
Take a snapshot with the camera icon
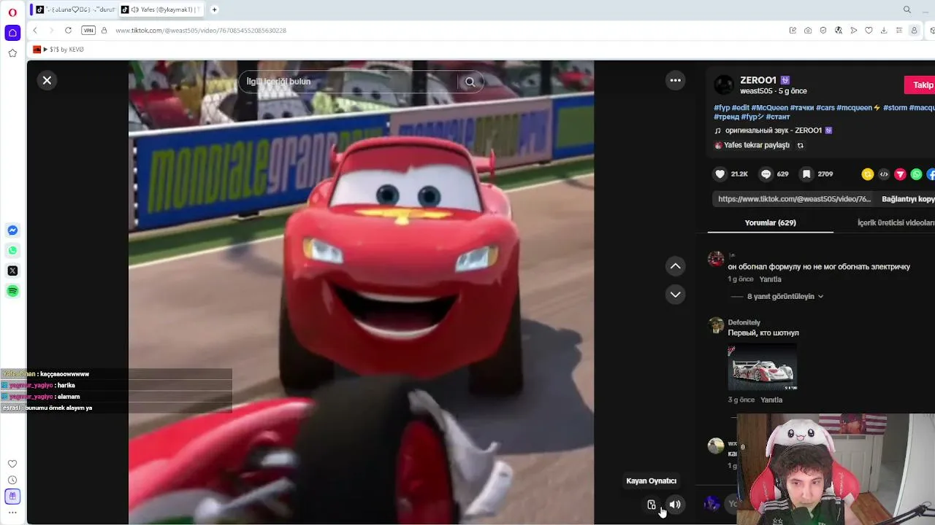(x=808, y=31)
